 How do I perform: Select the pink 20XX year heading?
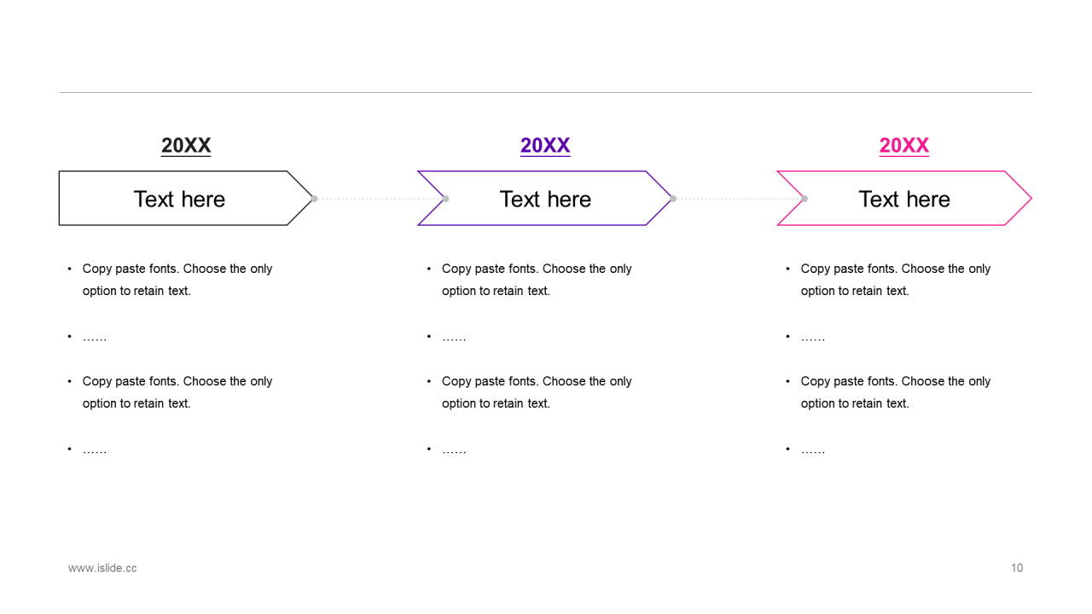(x=904, y=146)
